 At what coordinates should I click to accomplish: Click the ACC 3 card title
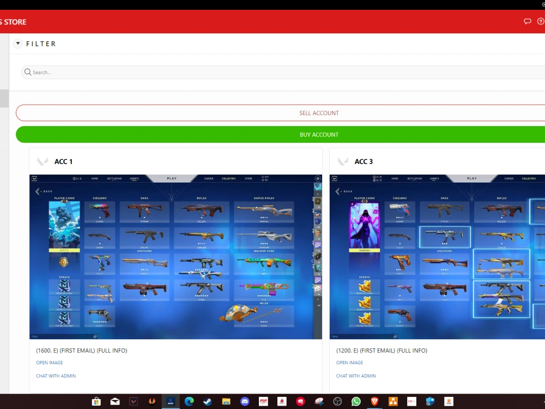point(364,161)
